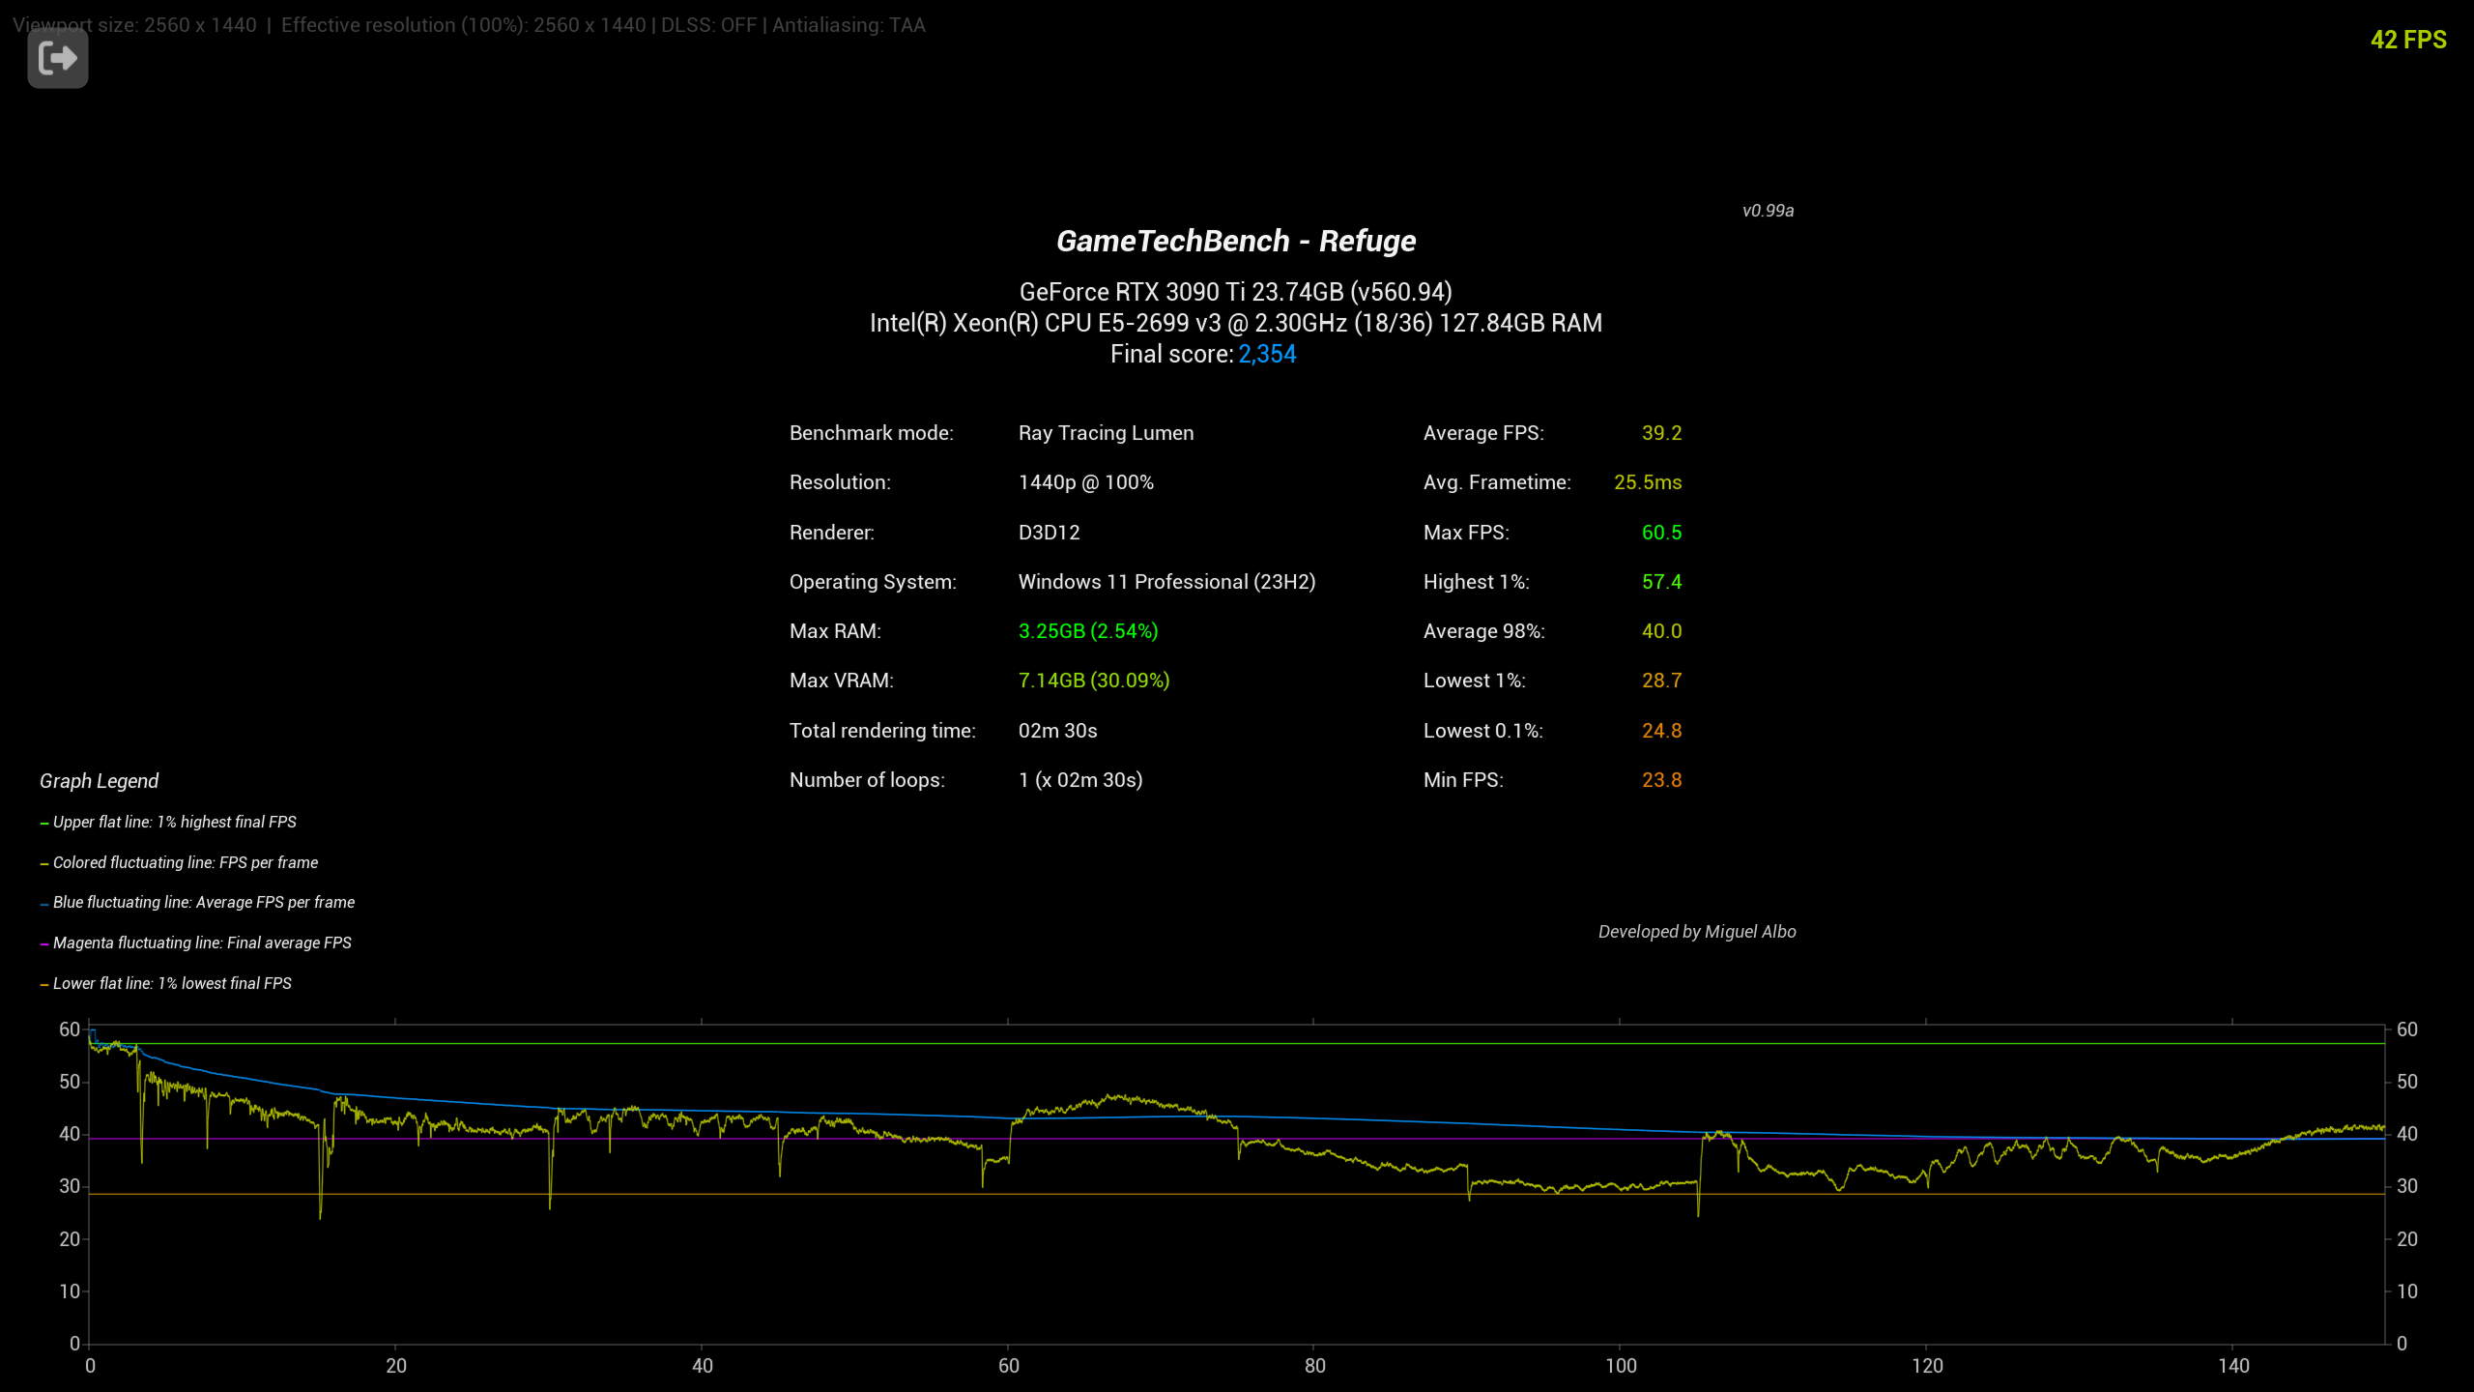Click Total rendering time value 02m 30s
Viewport: 2474px width, 1392px height.
(x=1057, y=731)
